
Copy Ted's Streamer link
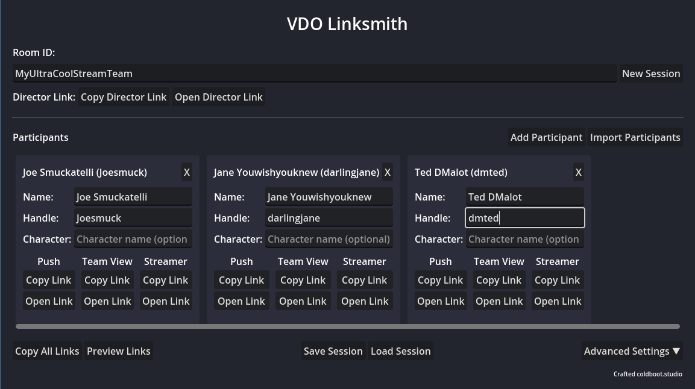558,280
